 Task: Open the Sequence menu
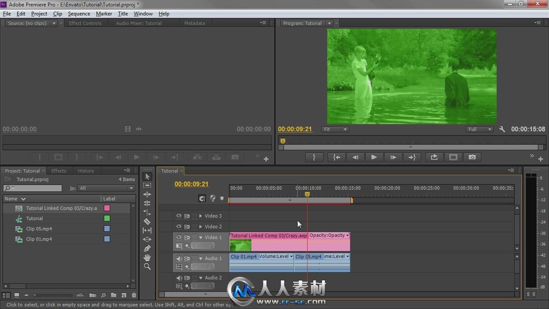pos(79,14)
